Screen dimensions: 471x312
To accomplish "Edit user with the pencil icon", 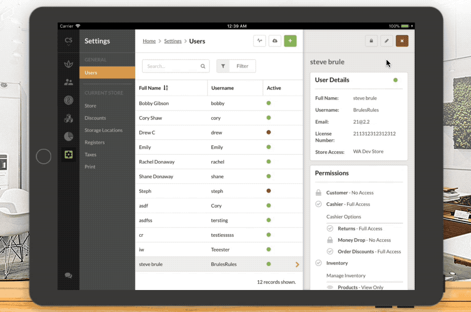I will pyautogui.click(x=387, y=41).
